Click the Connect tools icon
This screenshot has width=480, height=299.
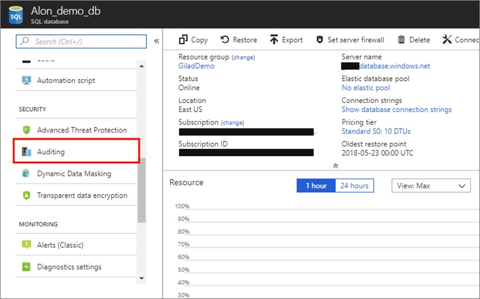click(x=447, y=40)
